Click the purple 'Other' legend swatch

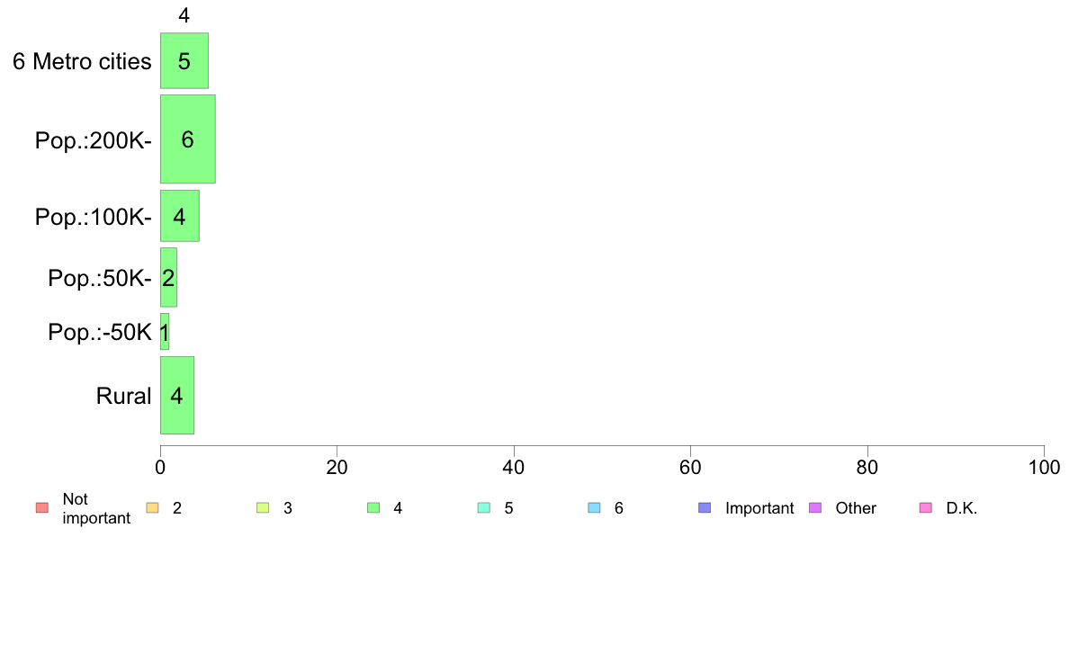point(815,508)
